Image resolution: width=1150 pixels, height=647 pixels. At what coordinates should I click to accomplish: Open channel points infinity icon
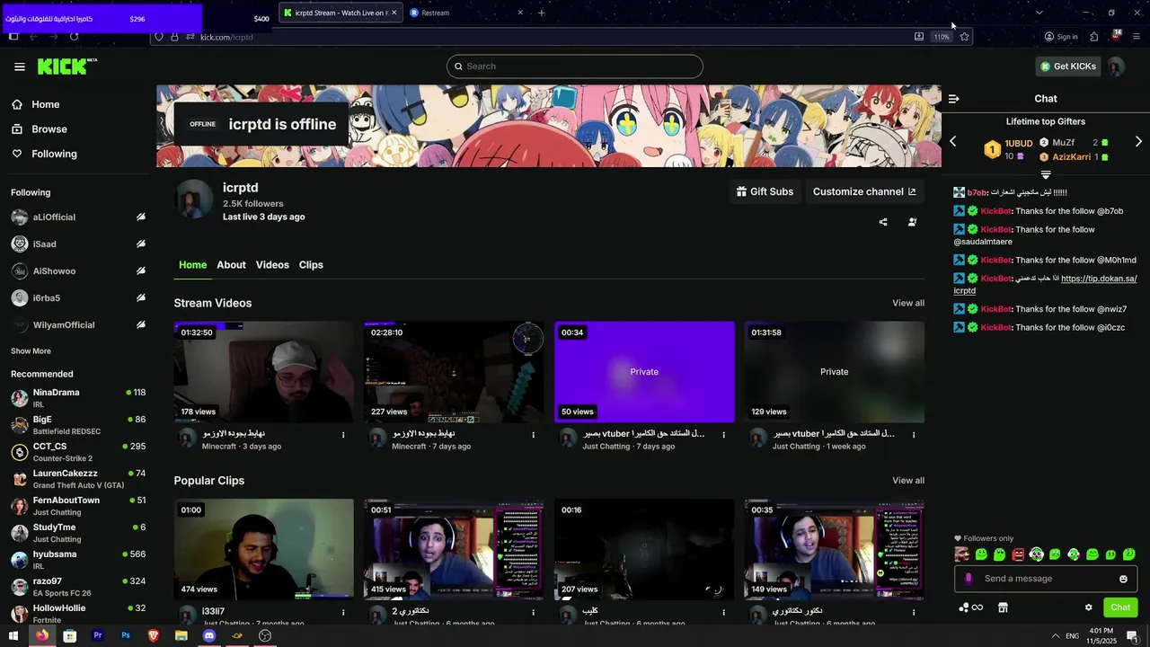click(970, 607)
